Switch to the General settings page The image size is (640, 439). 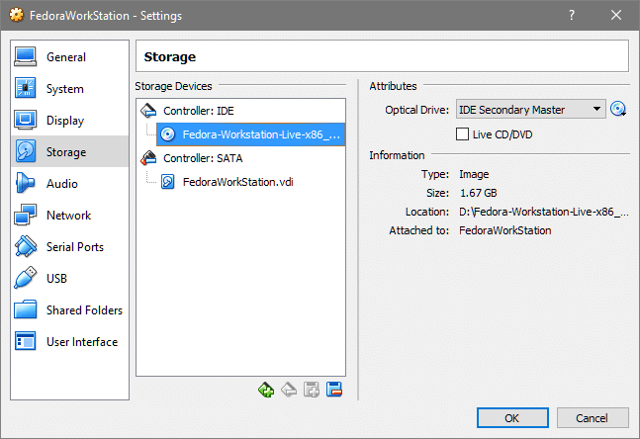(x=65, y=57)
